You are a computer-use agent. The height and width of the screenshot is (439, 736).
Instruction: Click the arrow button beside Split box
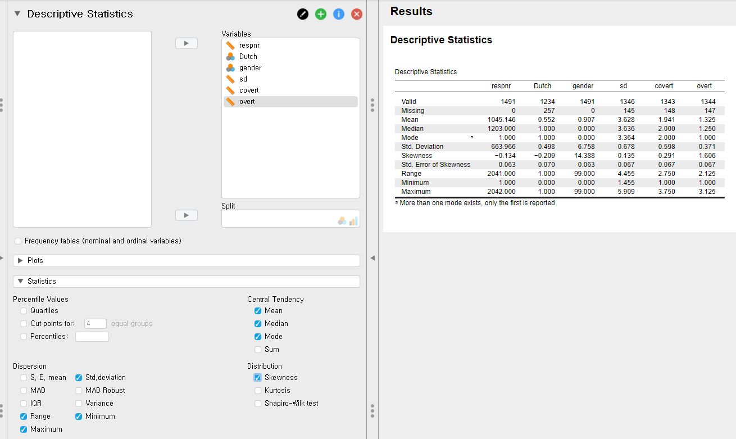[187, 215]
